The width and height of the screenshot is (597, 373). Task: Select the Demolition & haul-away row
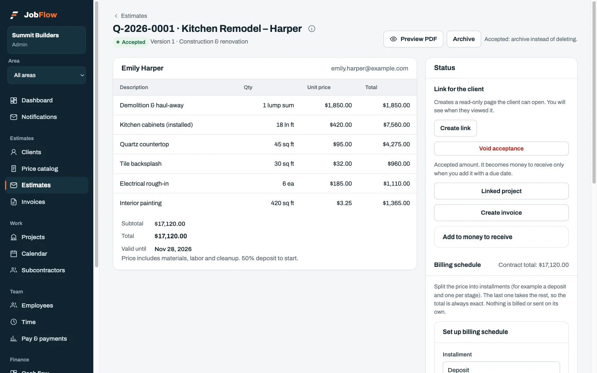[265, 105]
